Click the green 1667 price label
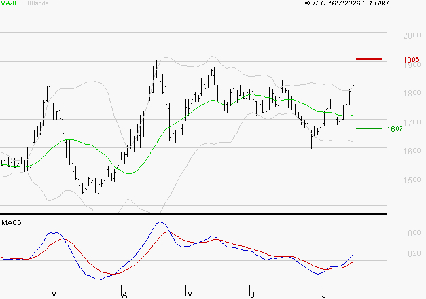This screenshot has width=426, height=299. 395,129
